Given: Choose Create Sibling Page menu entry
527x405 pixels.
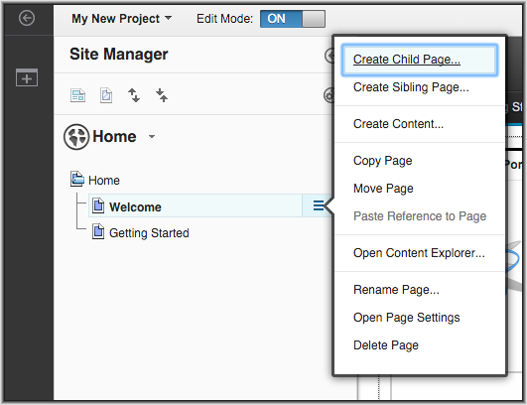Looking at the screenshot, I should point(411,87).
